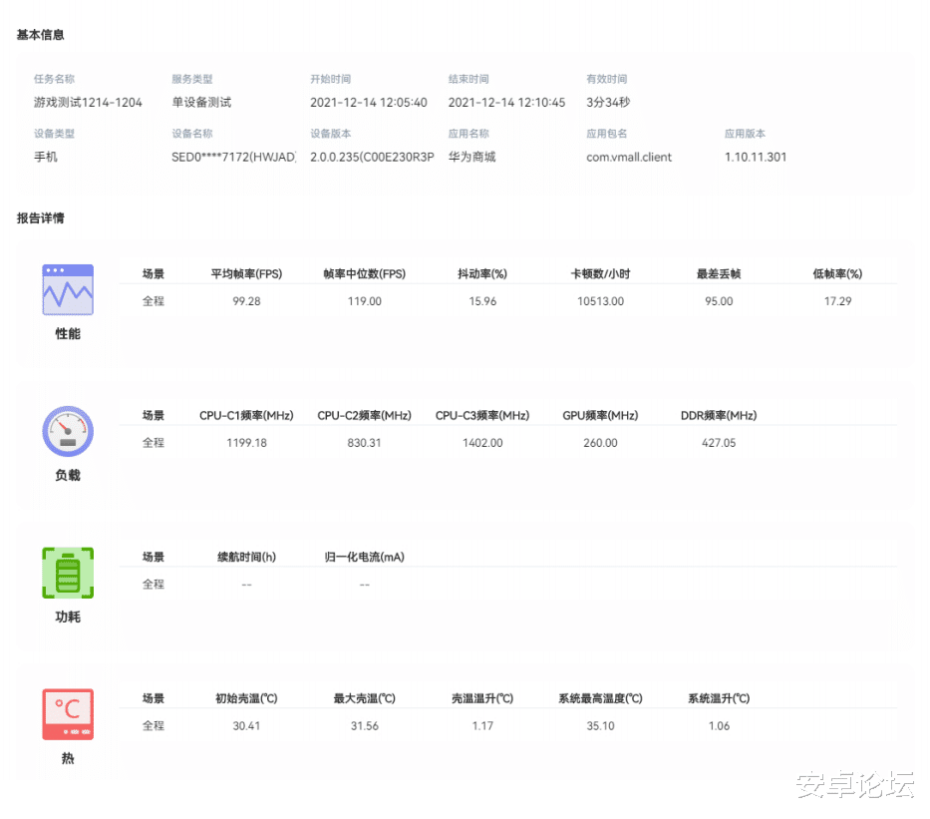Viewport: 930px width, 819px height.
Task: Click the 系统温升(℃) column header
Action: tap(719, 698)
